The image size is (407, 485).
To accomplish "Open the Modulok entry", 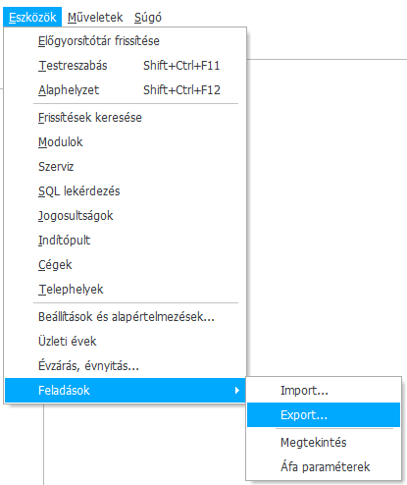I will point(125,142).
